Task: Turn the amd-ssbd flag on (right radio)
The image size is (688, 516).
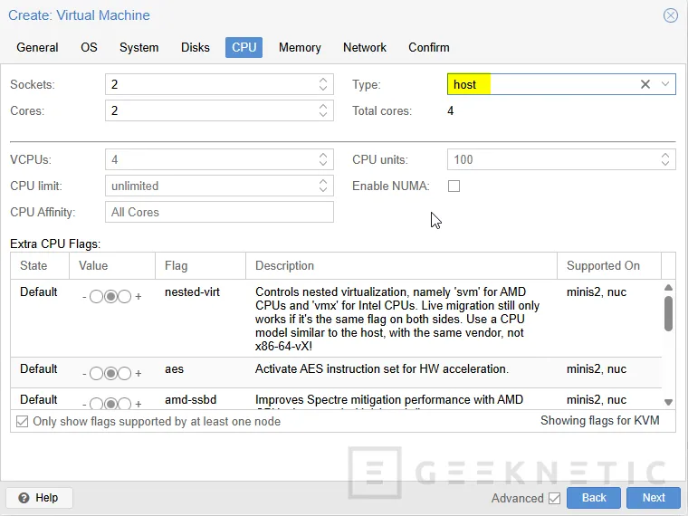Action: [125, 404]
